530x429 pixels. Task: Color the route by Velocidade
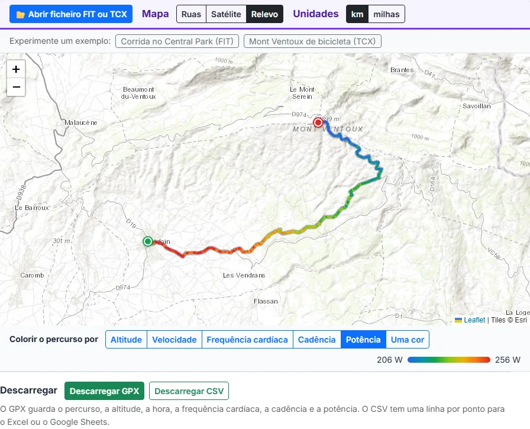(x=174, y=340)
